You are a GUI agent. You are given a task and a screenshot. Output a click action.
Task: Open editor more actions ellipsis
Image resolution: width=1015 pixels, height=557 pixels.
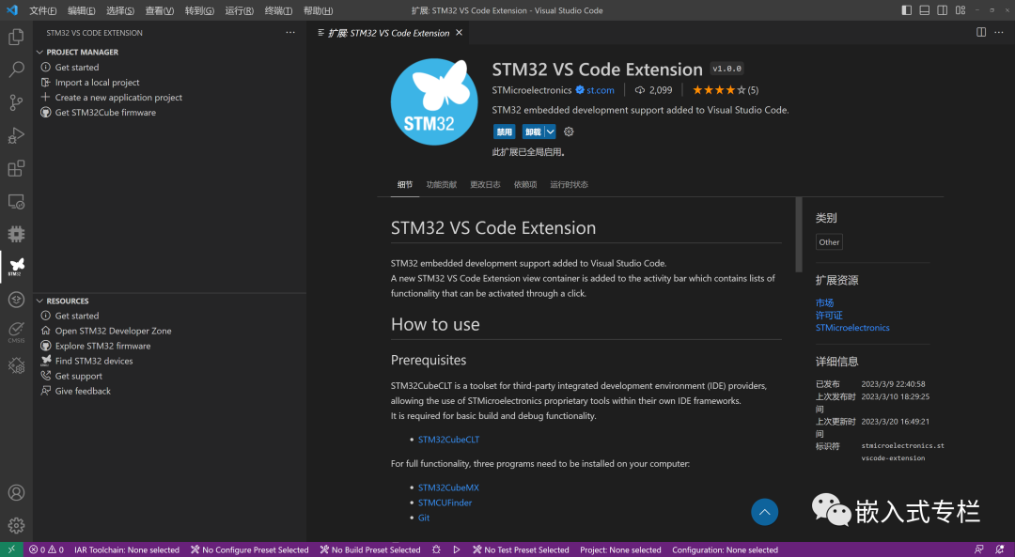999,32
